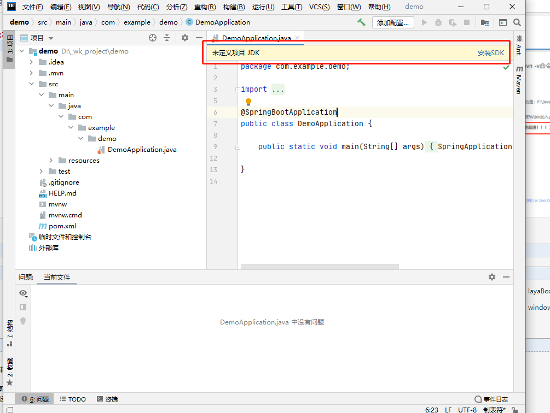Open the Maven tool window on right sidebar
The width and height of the screenshot is (550, 413).
pyautogui.click(x=519, y=80)
